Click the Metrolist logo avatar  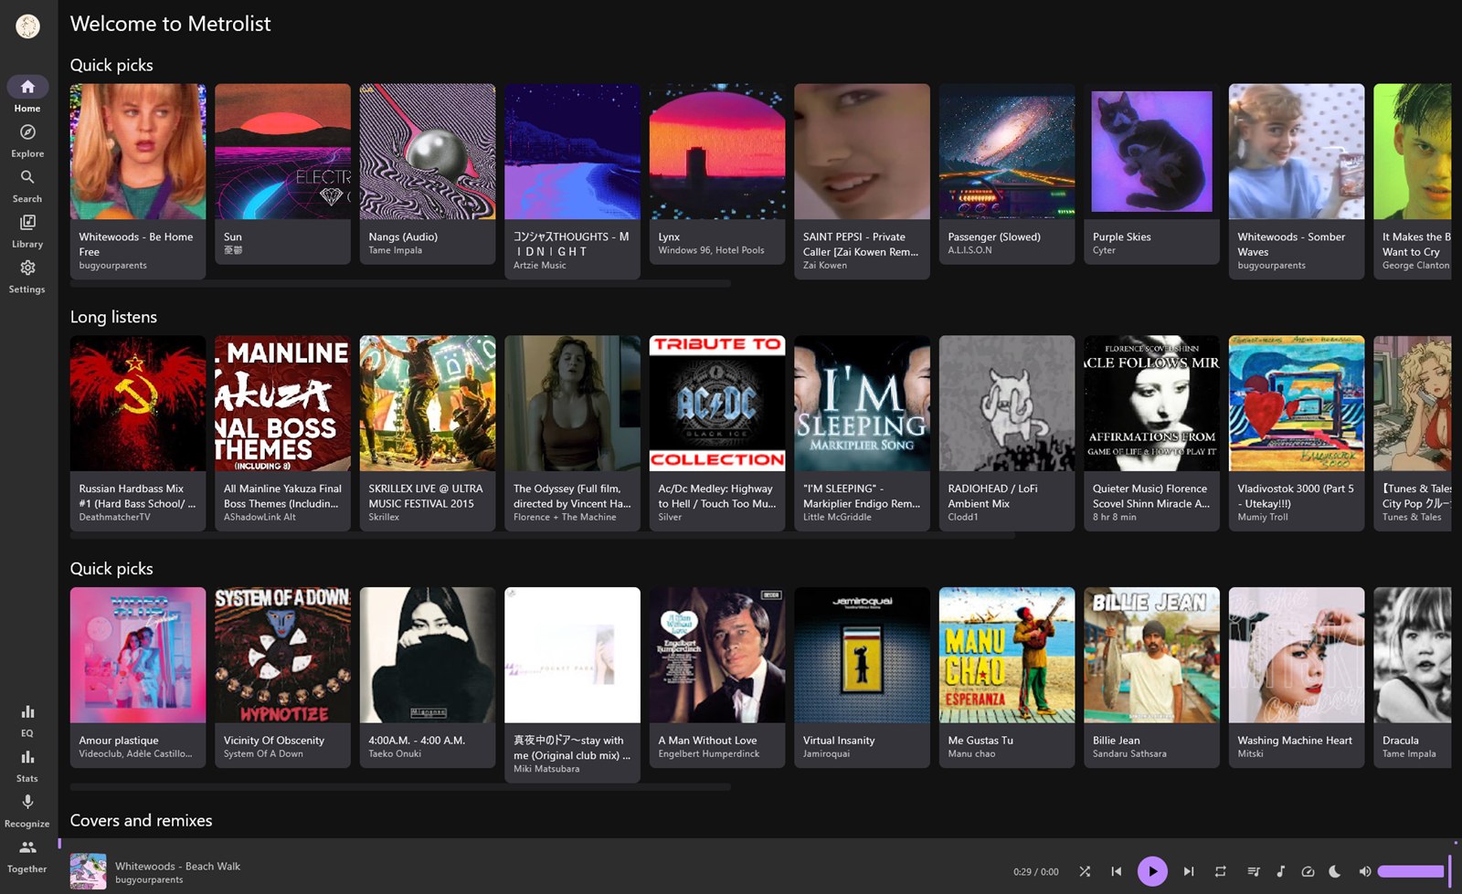[27, 26]
